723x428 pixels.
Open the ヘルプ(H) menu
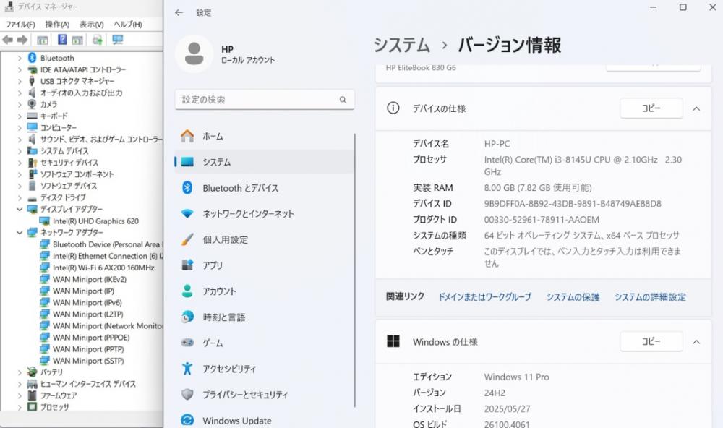[128, 25]
